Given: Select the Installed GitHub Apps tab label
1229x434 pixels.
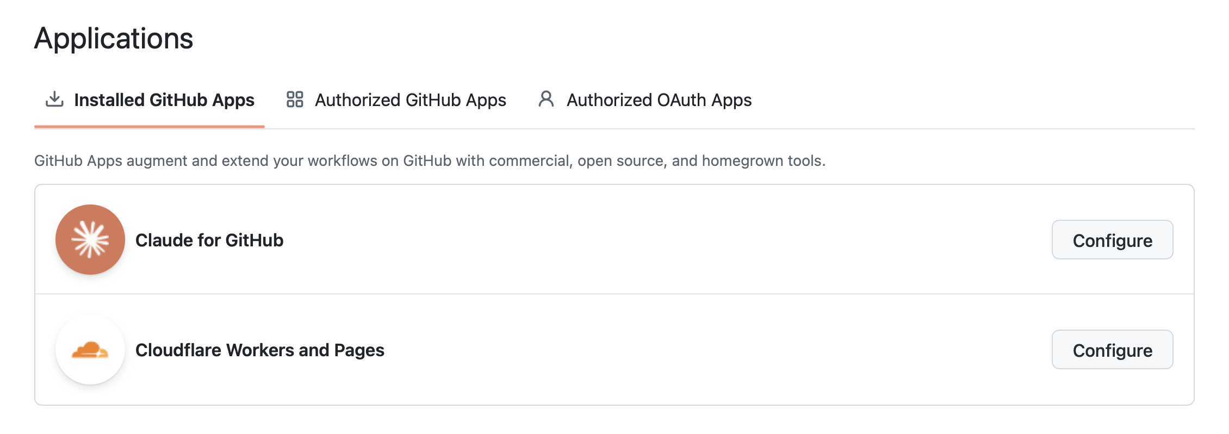Looking at the screenshot, I should [x=164, y=100].
